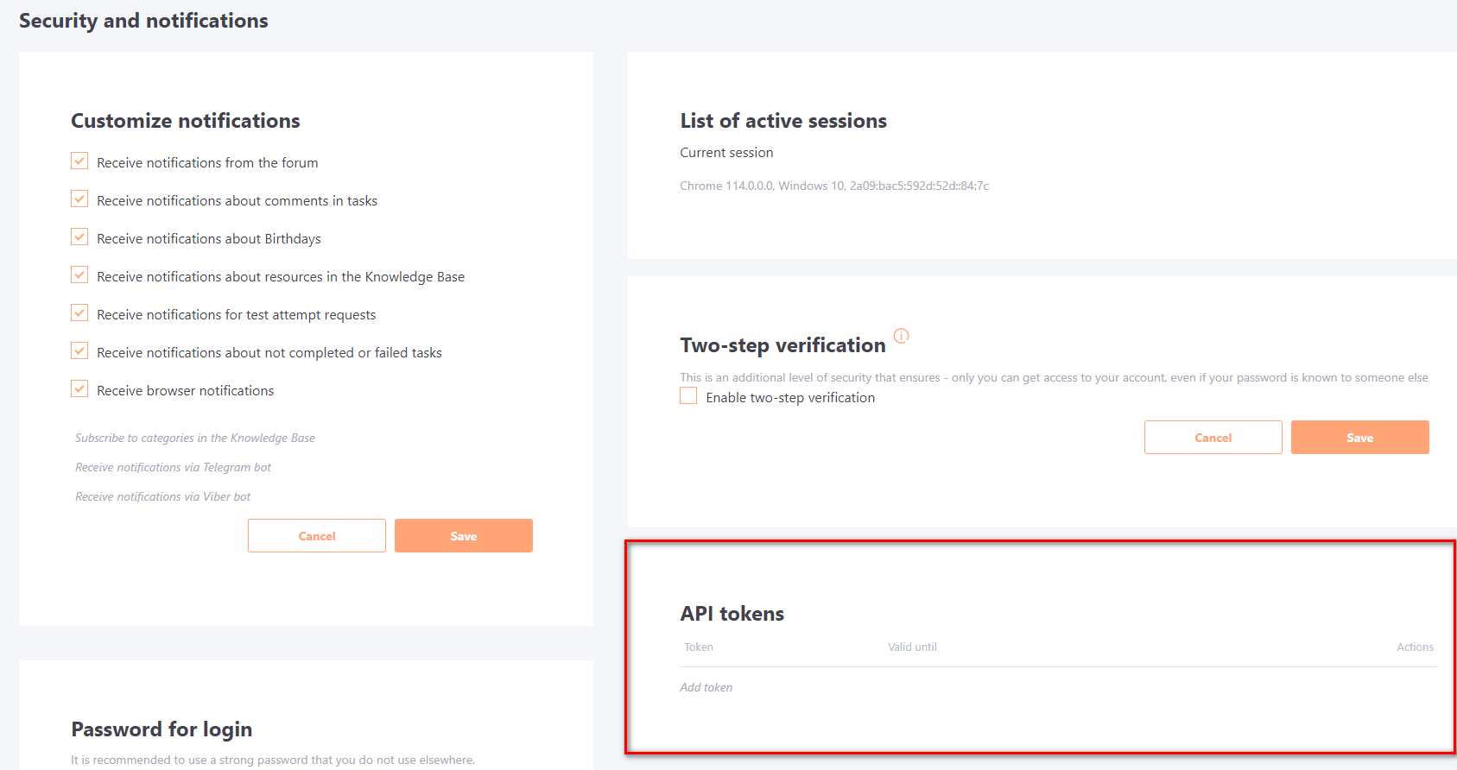Save the Customize notifications settings
1457x770 pixels.
coord(464,536)
